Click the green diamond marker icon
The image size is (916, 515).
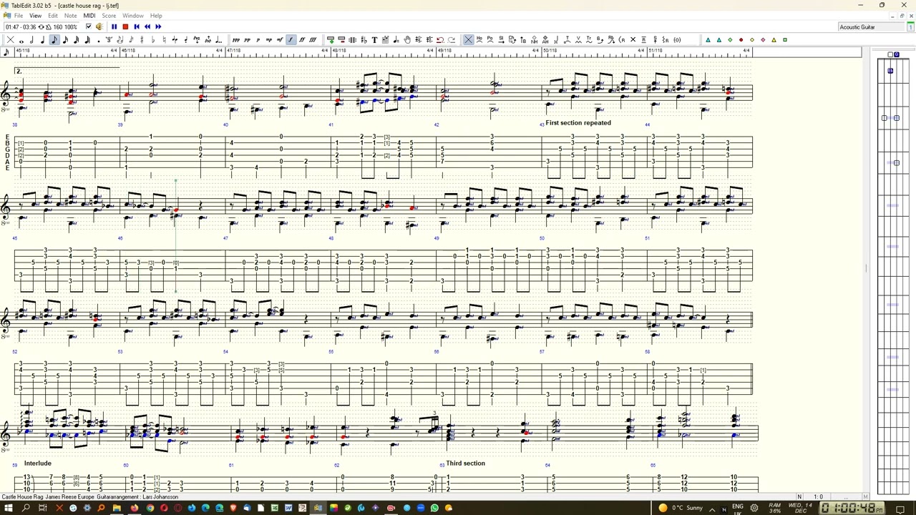pyautogui.click(x=730, y=39)
